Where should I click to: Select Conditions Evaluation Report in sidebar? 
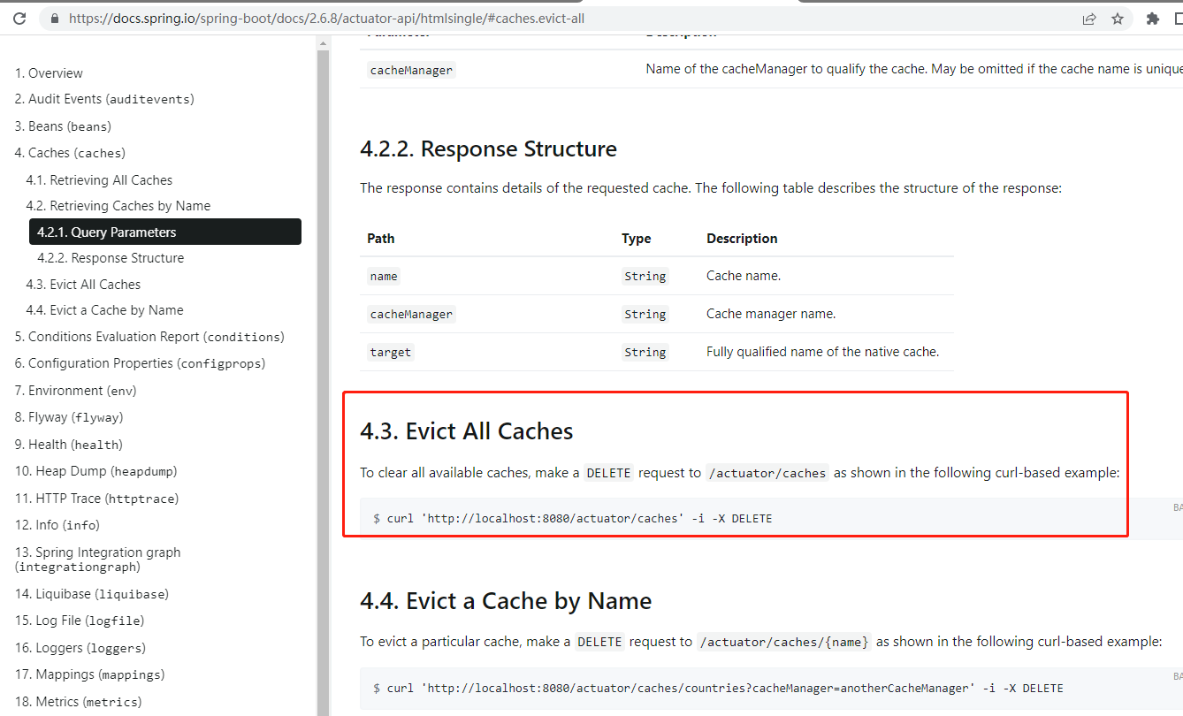pyautogui.click(x=149, y=336)
